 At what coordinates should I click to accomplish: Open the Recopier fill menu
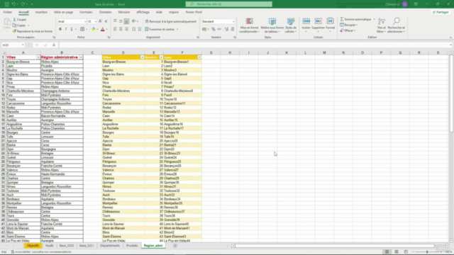pyautogui.click(x=349, y=25)
